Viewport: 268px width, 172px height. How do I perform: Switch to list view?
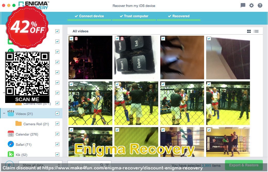click(256, 31)
